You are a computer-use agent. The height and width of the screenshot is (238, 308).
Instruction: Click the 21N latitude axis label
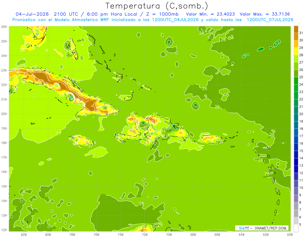coord(4,99)
